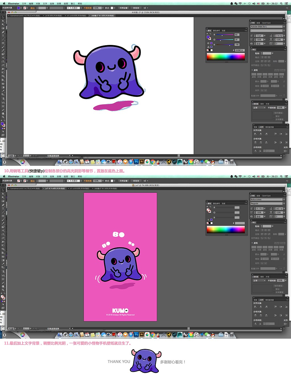Click the 62.1 pt leading field in Babycakes panel
The width and height of the screenshot is (291, 377).
[279, 209]
